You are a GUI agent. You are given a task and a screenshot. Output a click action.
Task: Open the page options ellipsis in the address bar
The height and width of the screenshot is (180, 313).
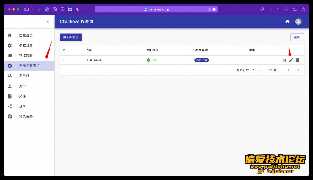click(x=214, y=9)
